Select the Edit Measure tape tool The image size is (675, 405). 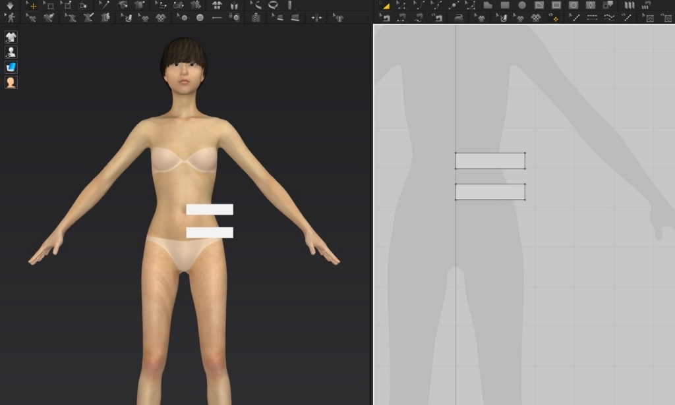(x=256, y=5)
